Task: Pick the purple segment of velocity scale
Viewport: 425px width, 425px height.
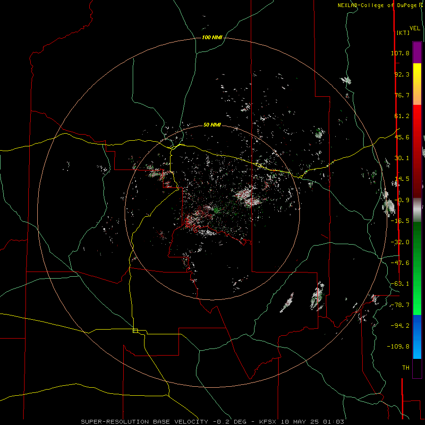Action: coord(417,52)
